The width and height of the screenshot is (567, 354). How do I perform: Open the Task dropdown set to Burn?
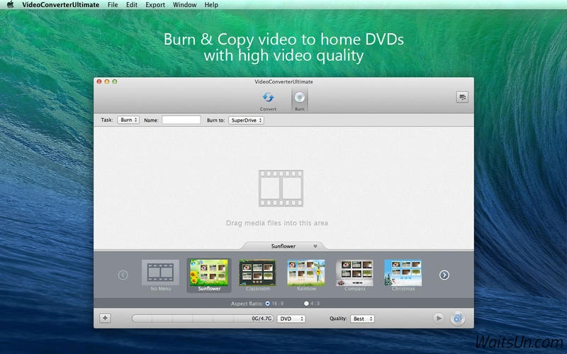click(x=128, y=120)
